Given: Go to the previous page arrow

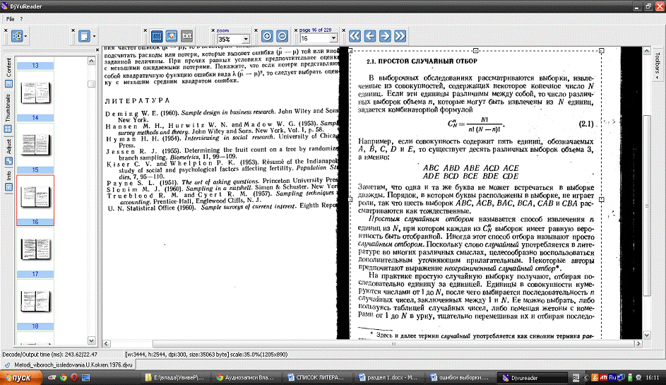Looking at the screenshot, I should click(x=370, y=36).
